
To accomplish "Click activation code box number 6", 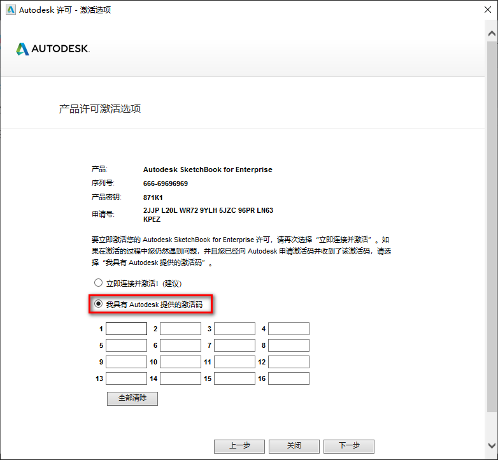I will (x=180, y=345).
